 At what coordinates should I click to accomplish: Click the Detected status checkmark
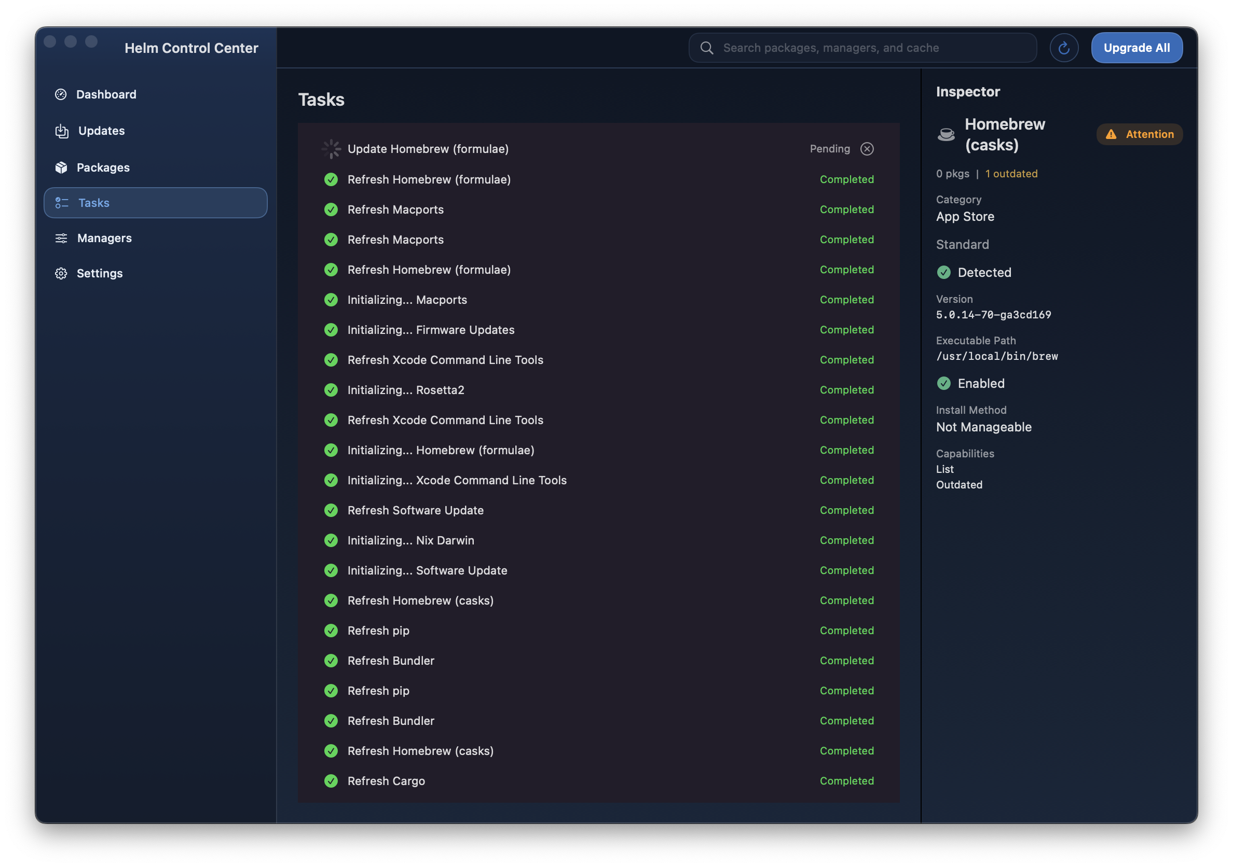[x=944, y=273]
